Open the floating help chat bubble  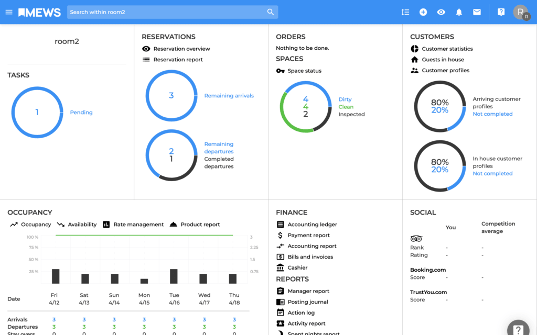coord(518,329)
